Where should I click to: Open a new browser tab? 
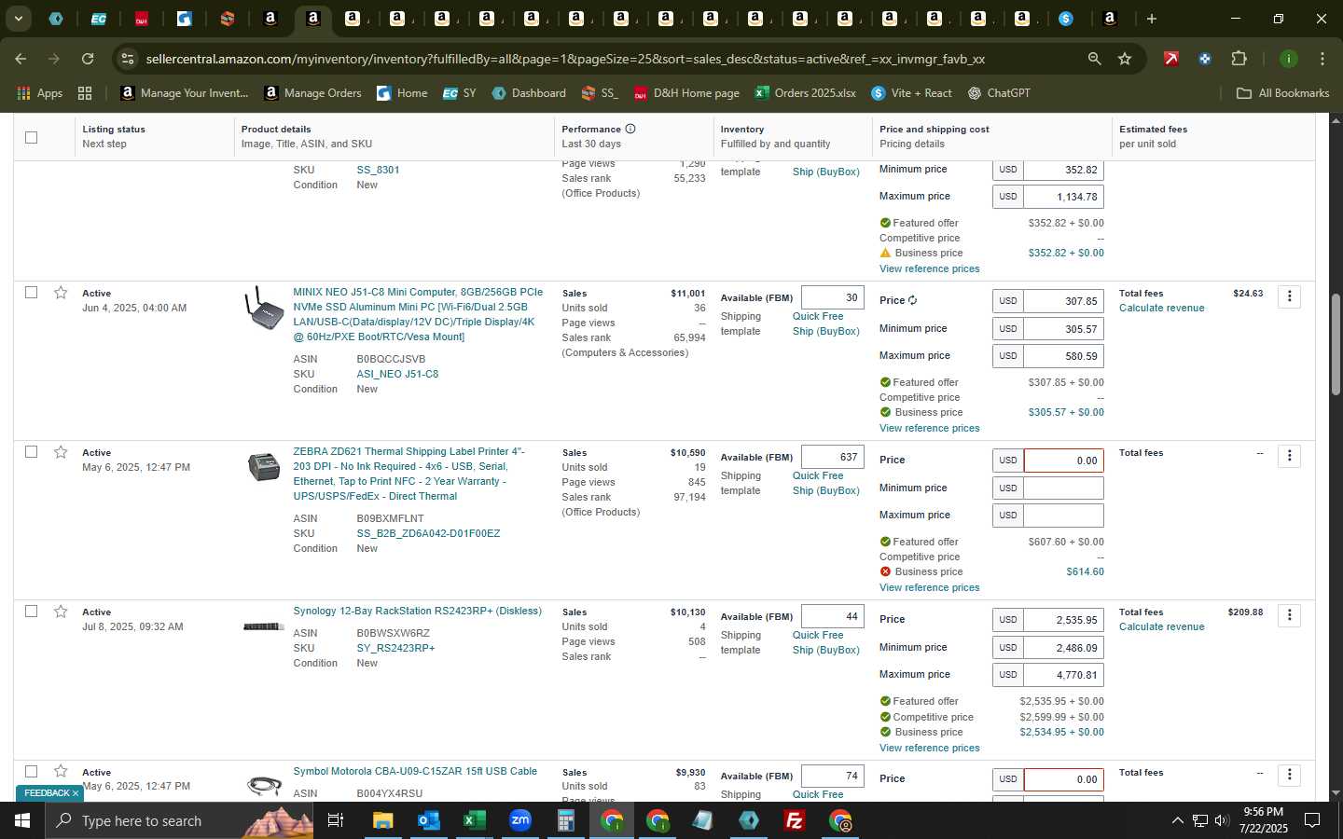1152,19
